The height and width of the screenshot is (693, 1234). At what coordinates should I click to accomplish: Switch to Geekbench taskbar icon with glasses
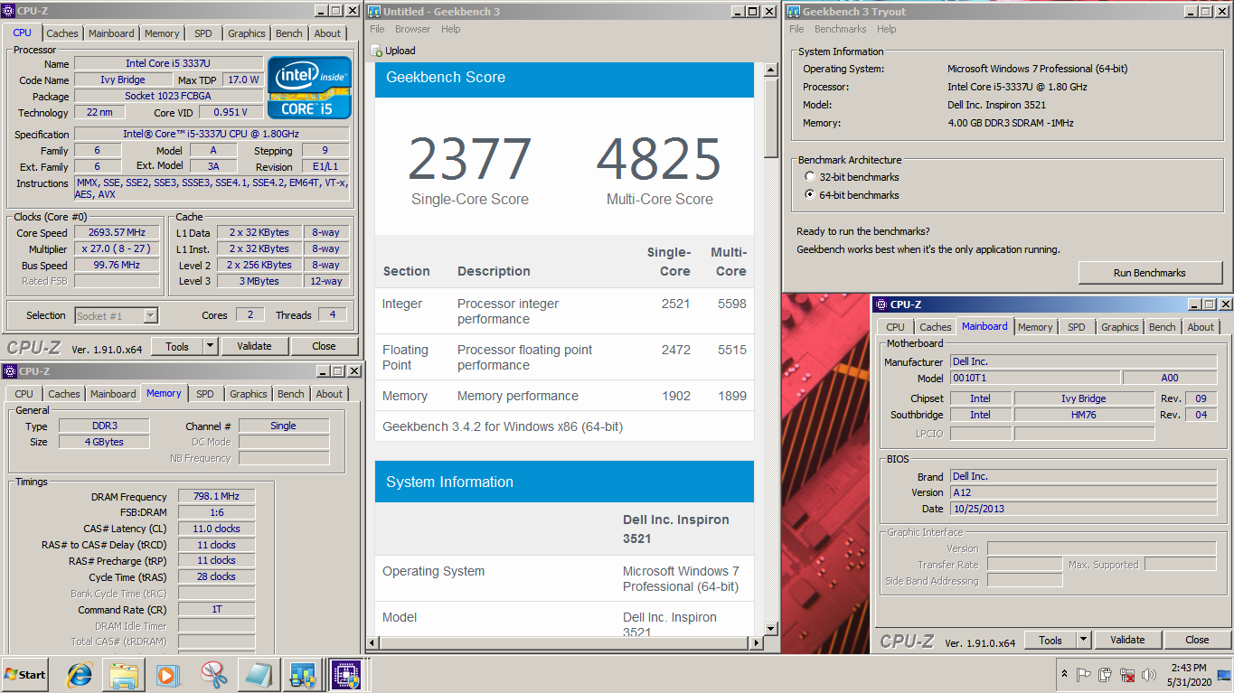pyautogui.click(x=302, y=675)
